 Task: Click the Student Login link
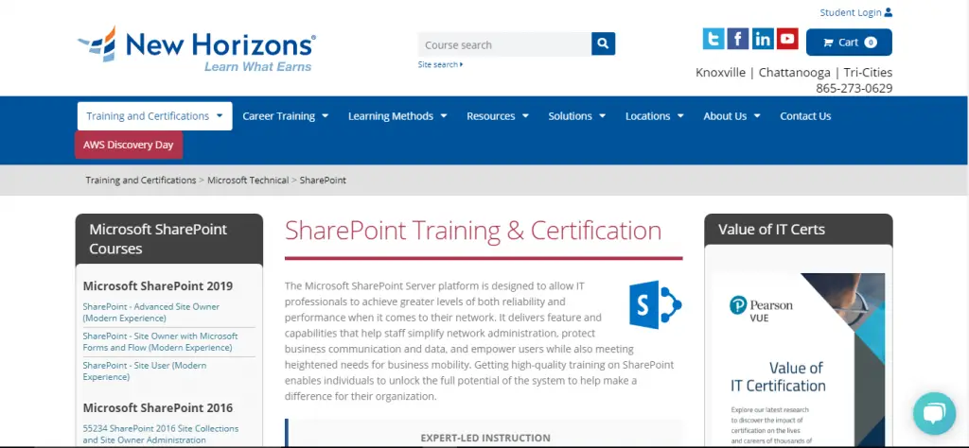(855, 12)
